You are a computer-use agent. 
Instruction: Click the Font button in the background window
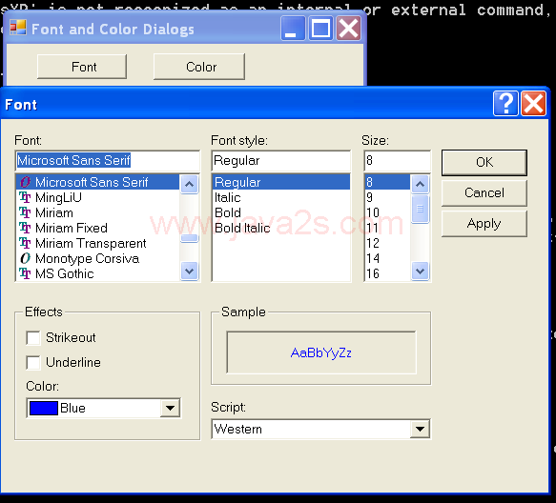pyautogui.click(x=82, y=67)
